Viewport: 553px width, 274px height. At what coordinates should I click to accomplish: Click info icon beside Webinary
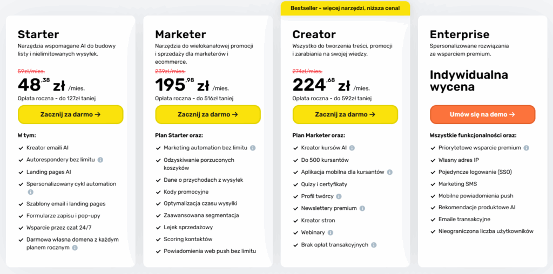point(330,232)
